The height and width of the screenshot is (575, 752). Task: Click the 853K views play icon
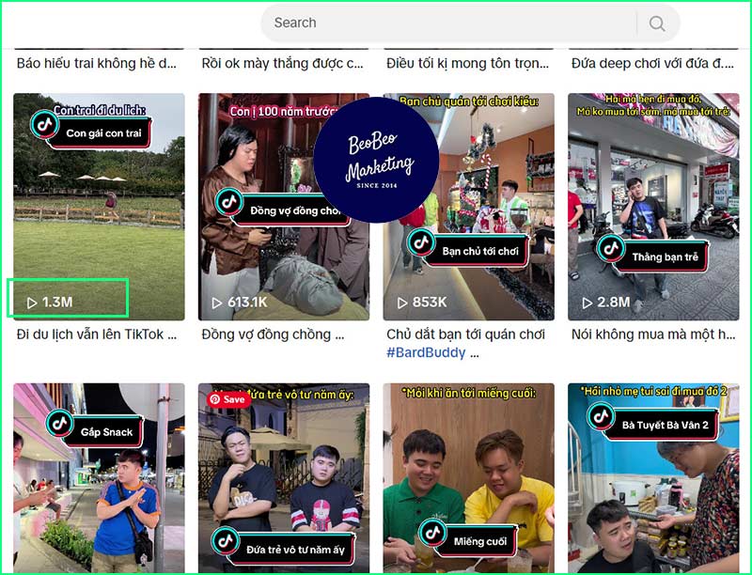click(402, 303)
